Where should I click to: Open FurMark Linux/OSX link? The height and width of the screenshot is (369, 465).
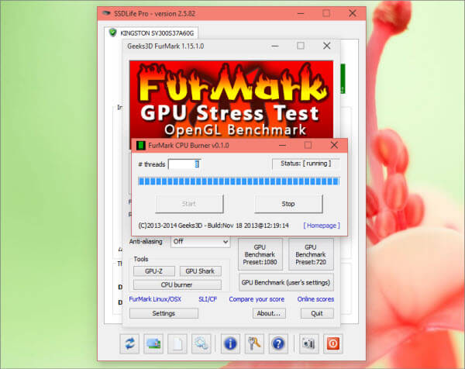tap(155, 299)
